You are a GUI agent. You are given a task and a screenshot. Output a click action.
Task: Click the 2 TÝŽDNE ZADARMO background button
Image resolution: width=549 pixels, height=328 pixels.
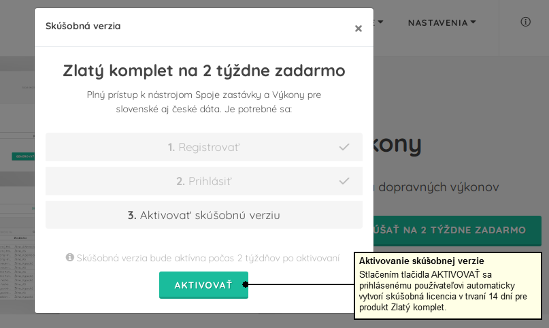coord(457,230)
